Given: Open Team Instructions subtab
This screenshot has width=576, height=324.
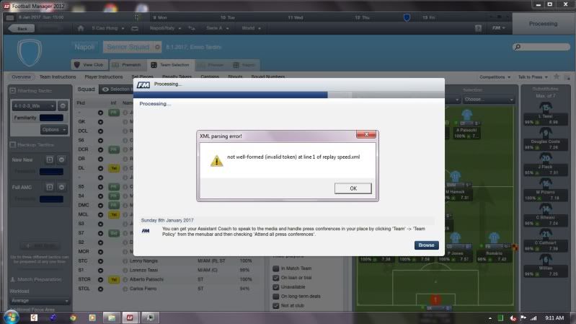Looking at the screenshot, I should tap(58, 77).
